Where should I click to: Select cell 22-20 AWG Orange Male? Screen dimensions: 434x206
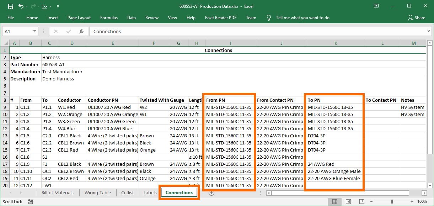tap(336, 171)
